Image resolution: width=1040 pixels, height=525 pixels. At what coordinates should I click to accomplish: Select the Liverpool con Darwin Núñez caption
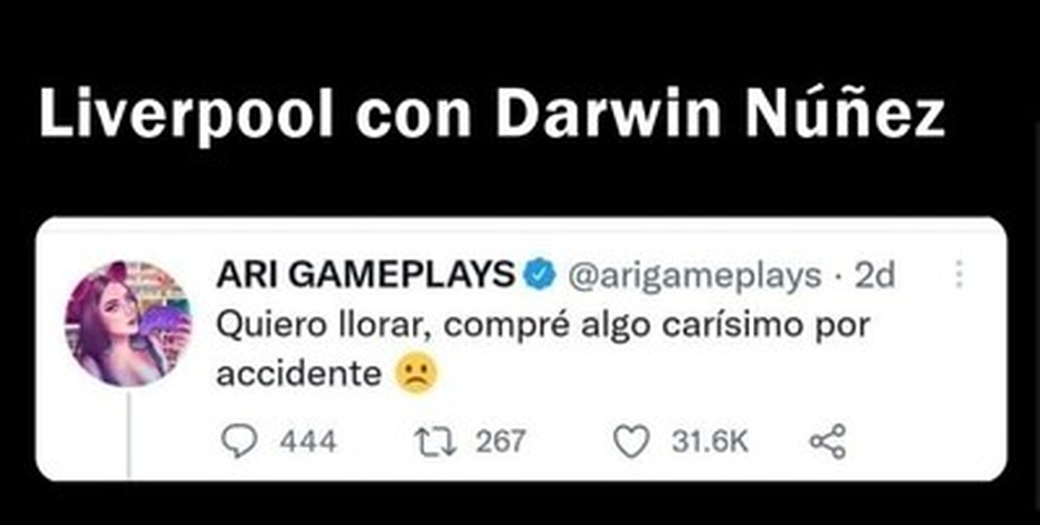pyautogui.click(x=493, y=114)
